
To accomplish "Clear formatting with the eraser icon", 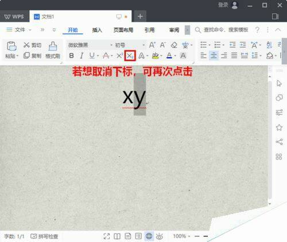I will pyautogui.click(x=174, y=45).
